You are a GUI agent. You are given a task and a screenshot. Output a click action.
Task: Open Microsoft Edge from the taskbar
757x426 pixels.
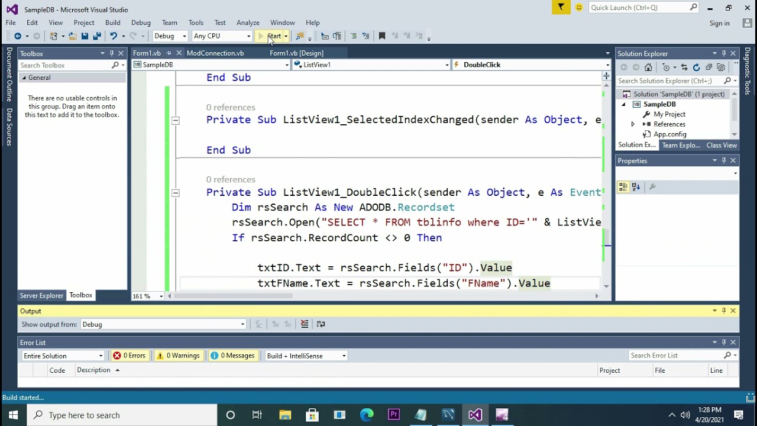pyautogui.click(x=367, y=415)
